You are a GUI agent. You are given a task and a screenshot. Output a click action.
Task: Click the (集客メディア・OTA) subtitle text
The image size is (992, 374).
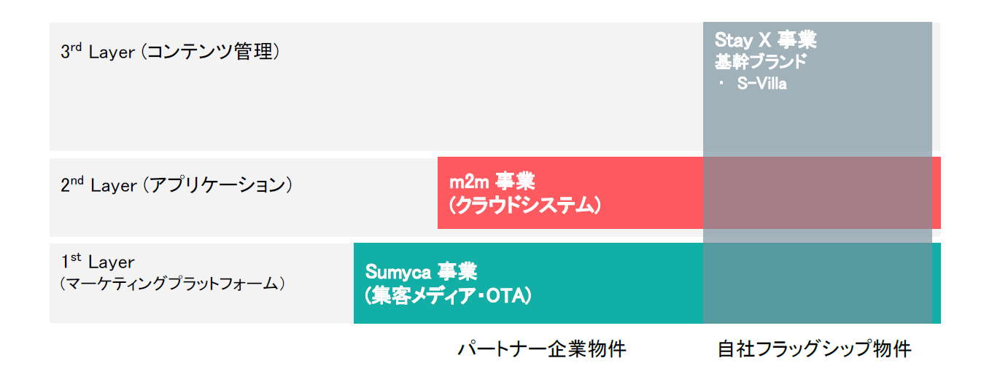448,295
